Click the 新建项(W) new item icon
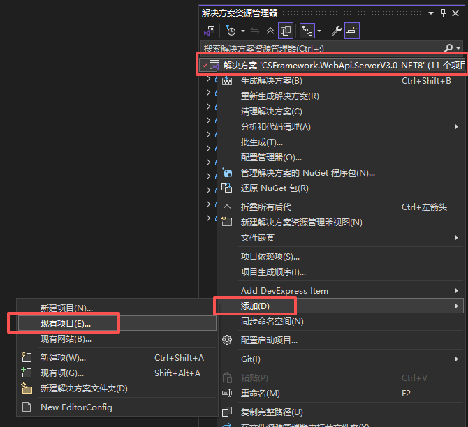Image resolution: width=468 pixels, height=427 pixels. click(27, 357)
